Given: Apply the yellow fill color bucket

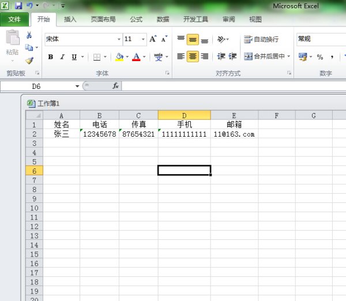Looking at the screenshot, I should pyautogui.click(x=119, y=57).
